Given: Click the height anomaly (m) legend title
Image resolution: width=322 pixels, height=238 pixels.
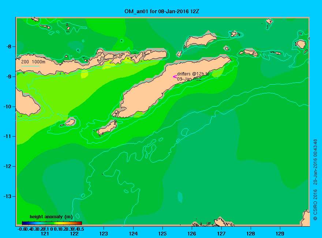Looking at the screenshot, I should tap(51, 217).
